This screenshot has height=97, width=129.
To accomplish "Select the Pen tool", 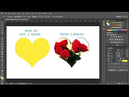I will pos(2,60).
